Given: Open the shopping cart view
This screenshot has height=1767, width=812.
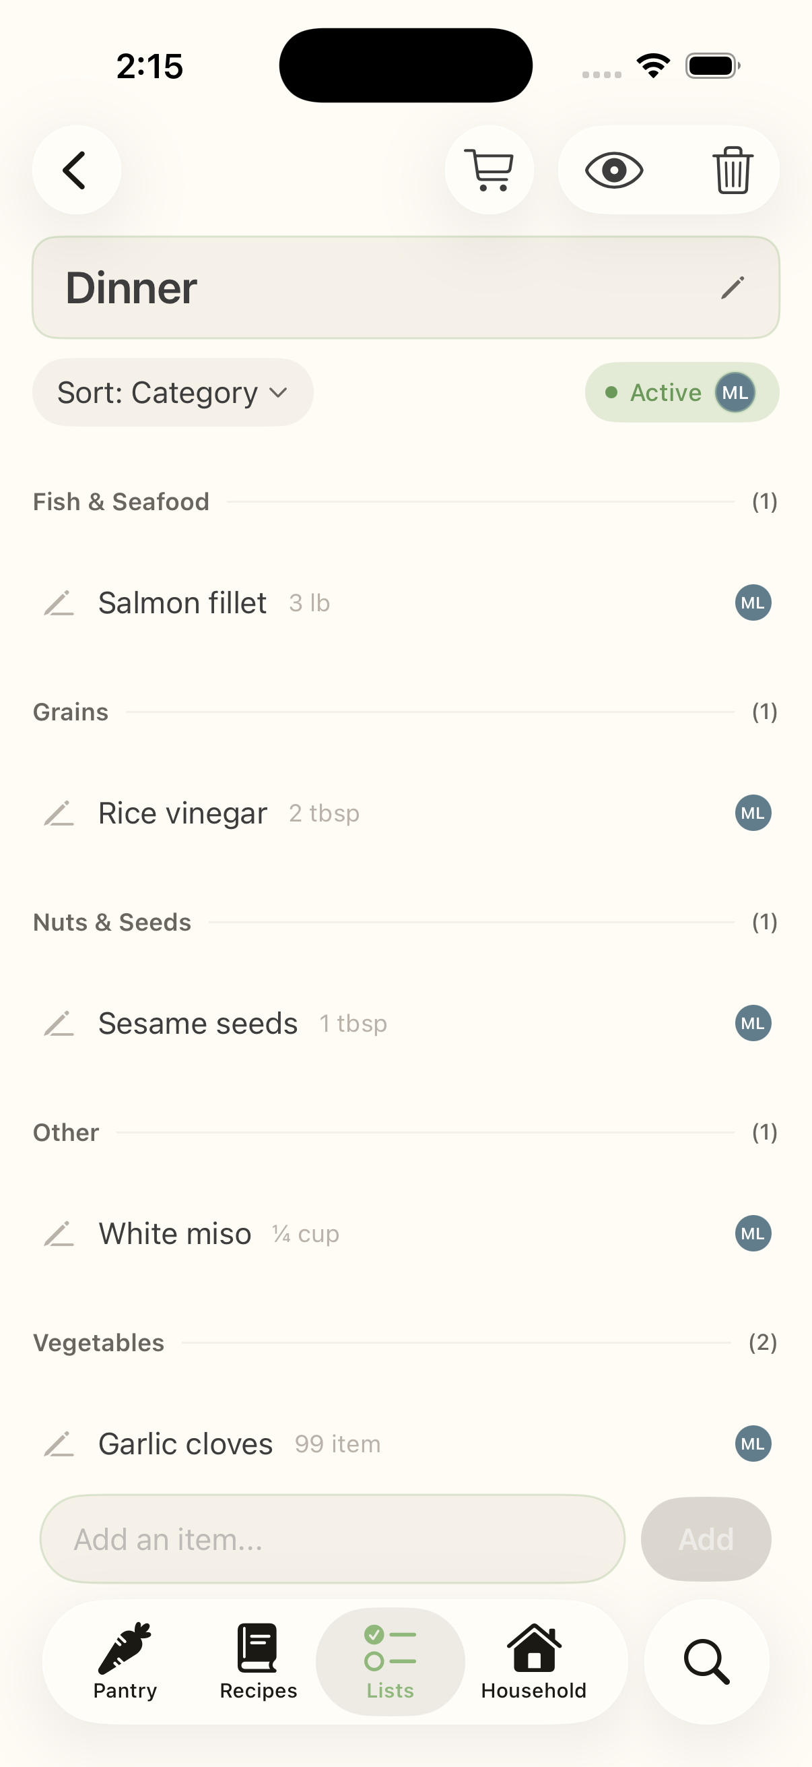Looking at the screenshot, I should tap(489, 170).
